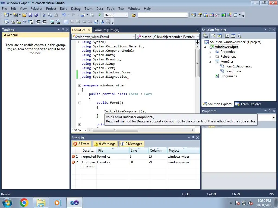278x208 pixels.
Task: Collapse the namespace windows_wiper code block
Action: (x=80, y=85)
